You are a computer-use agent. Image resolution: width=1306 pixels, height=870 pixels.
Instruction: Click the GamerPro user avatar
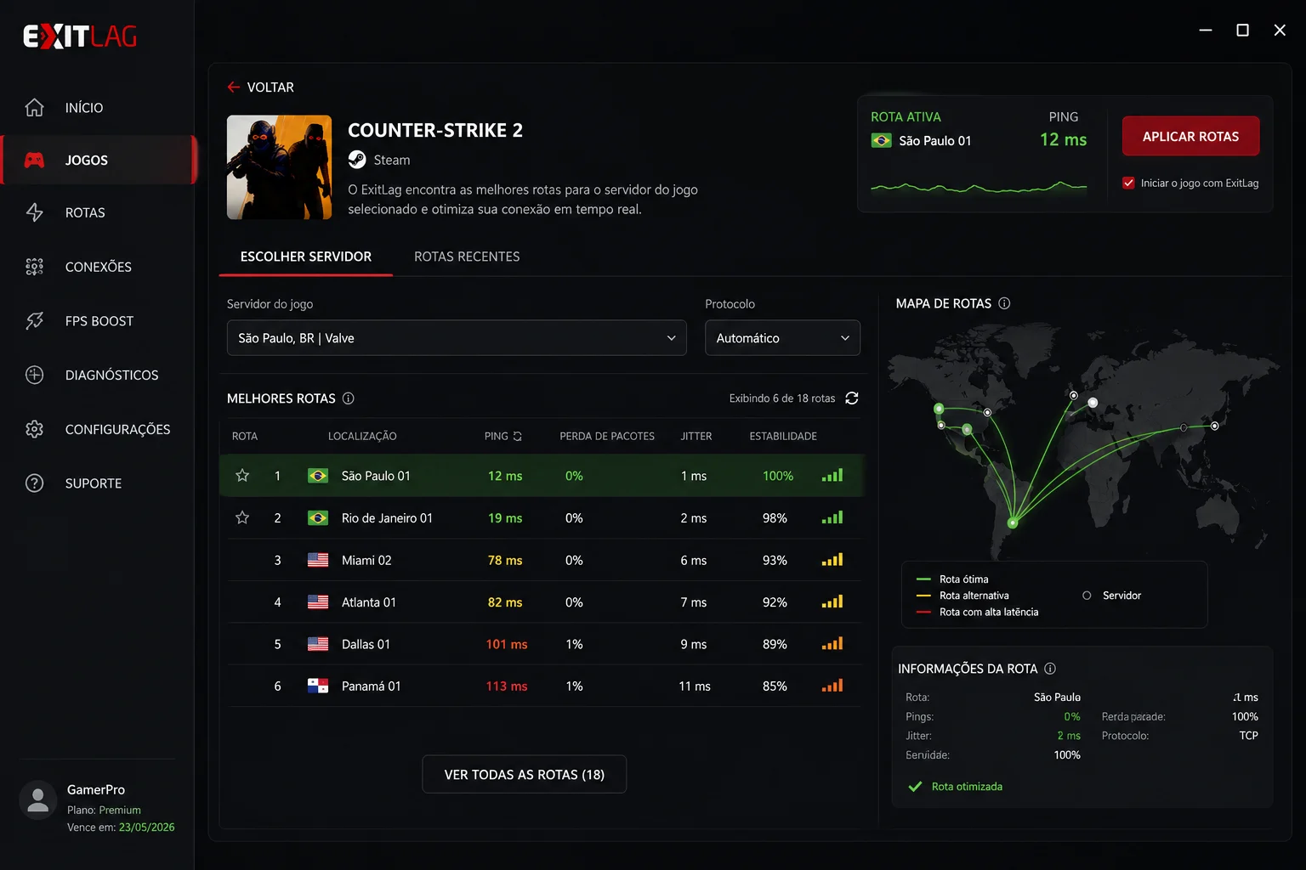pyautogui.click(x=37, y=800)
